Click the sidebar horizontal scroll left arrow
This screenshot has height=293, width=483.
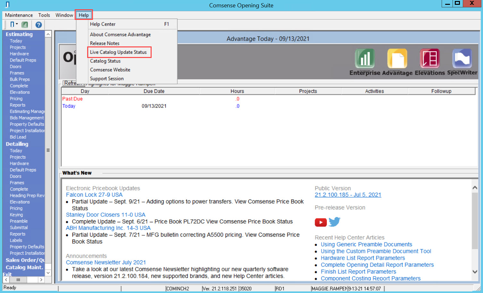[6, 280]
